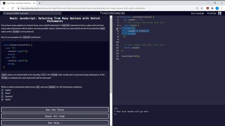The image size is (225, 126).
Task: Open the site info lock icon
Action: click(18, 8)
